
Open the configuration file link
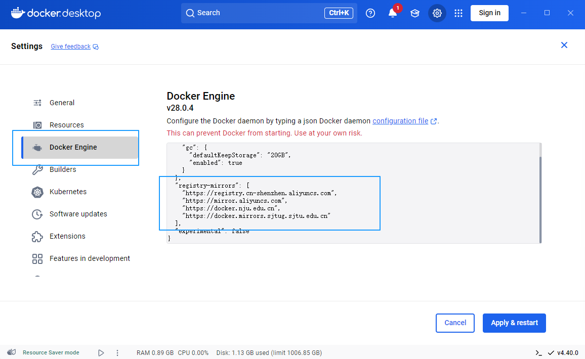(400, 121)
